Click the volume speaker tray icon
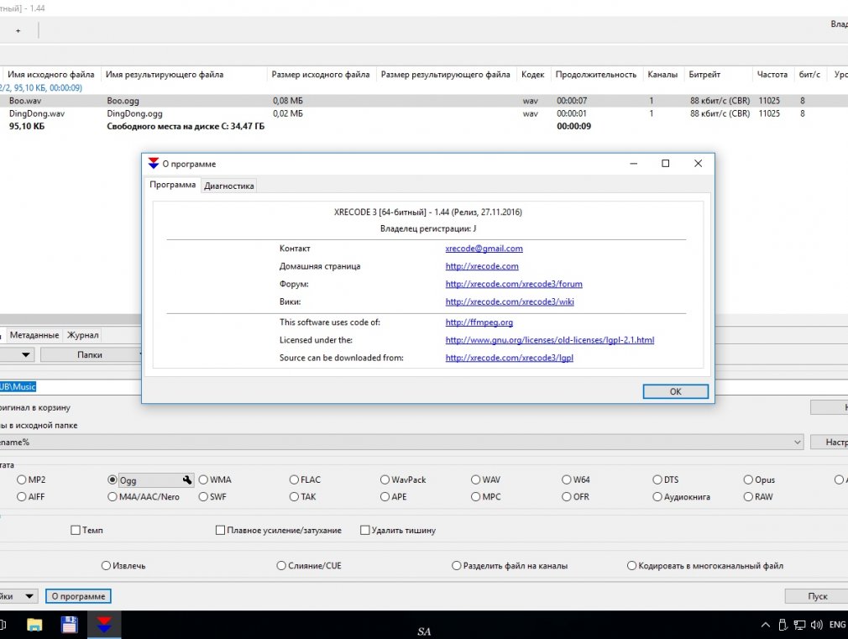 tap(817, 625)
